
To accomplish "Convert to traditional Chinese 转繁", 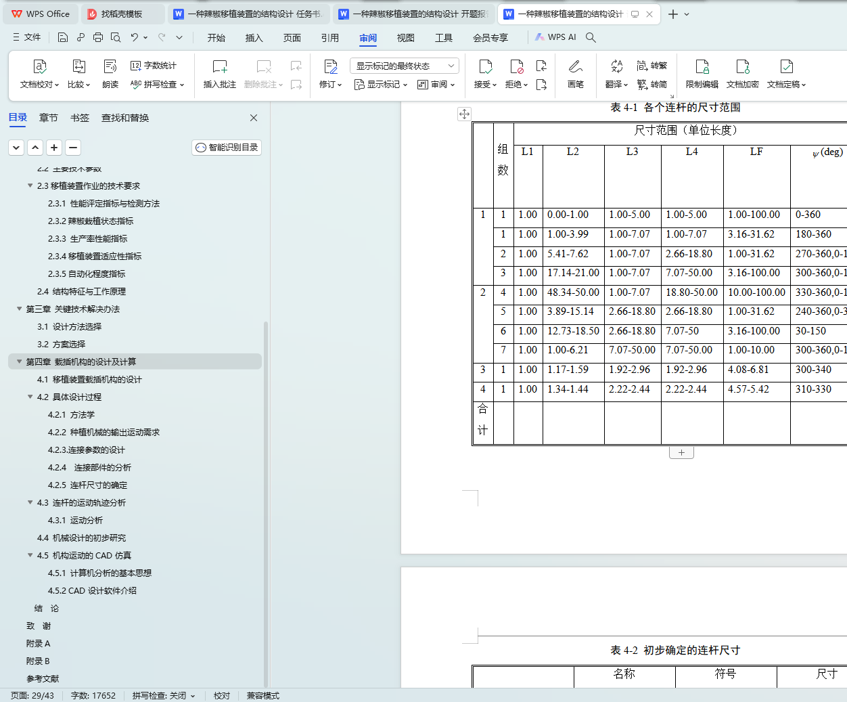I will pyautogui.click(x=652, y=66).
